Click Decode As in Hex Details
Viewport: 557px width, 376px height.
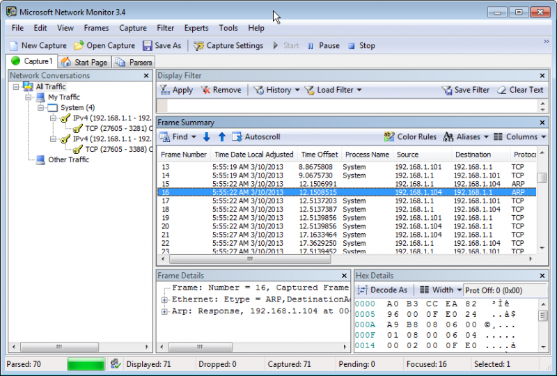[x=382, y=290]
